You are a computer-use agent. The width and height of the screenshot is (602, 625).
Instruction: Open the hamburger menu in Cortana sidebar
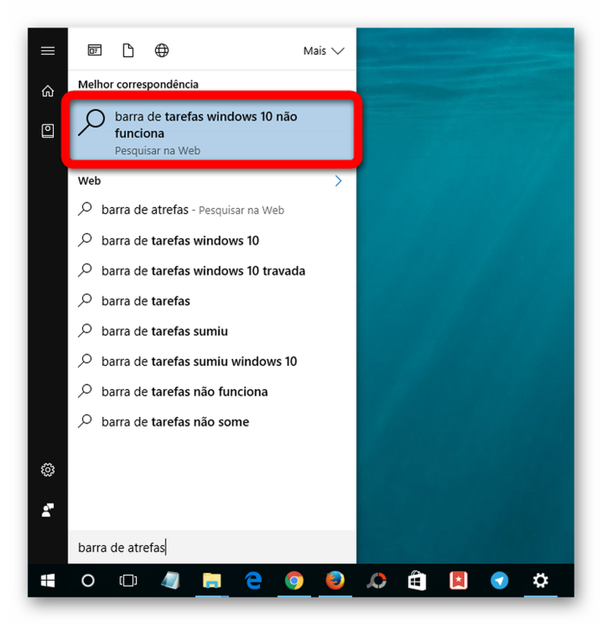pos(48,51)
